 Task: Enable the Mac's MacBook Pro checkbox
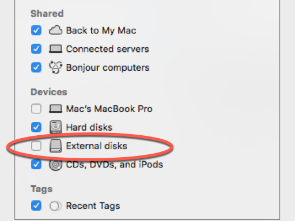(x=36, y=109)
